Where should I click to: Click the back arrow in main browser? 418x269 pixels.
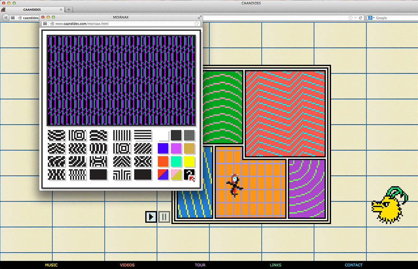coord(5,18)
